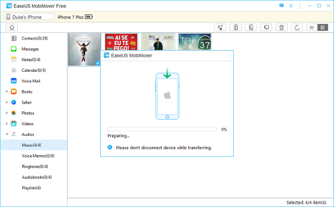
Task: Open Contacts(0/29) category
Action: point(35,38)
